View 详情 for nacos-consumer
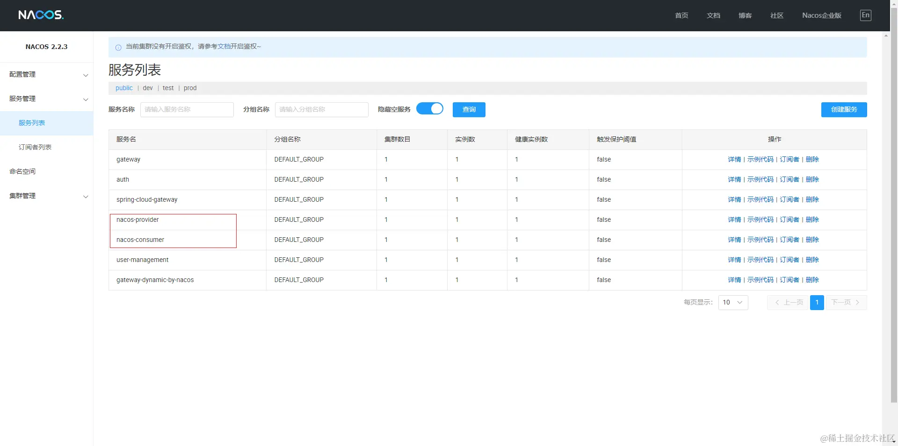 pyautogui.click(x=734, y=240)
